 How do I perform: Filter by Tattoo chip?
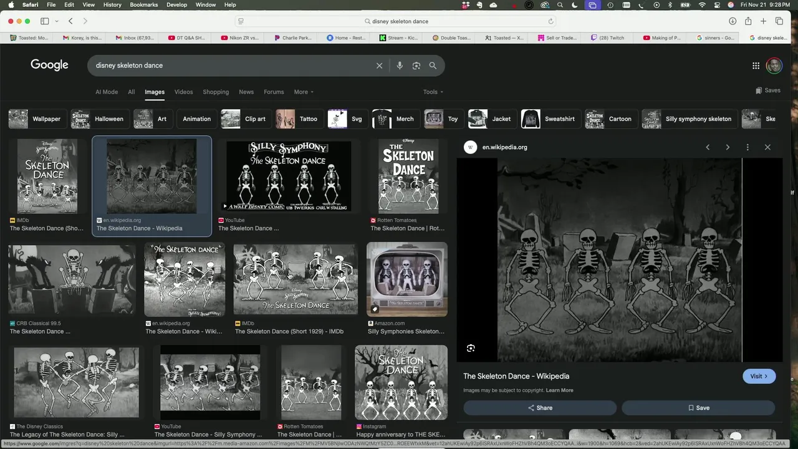click(x=299, y=118)
